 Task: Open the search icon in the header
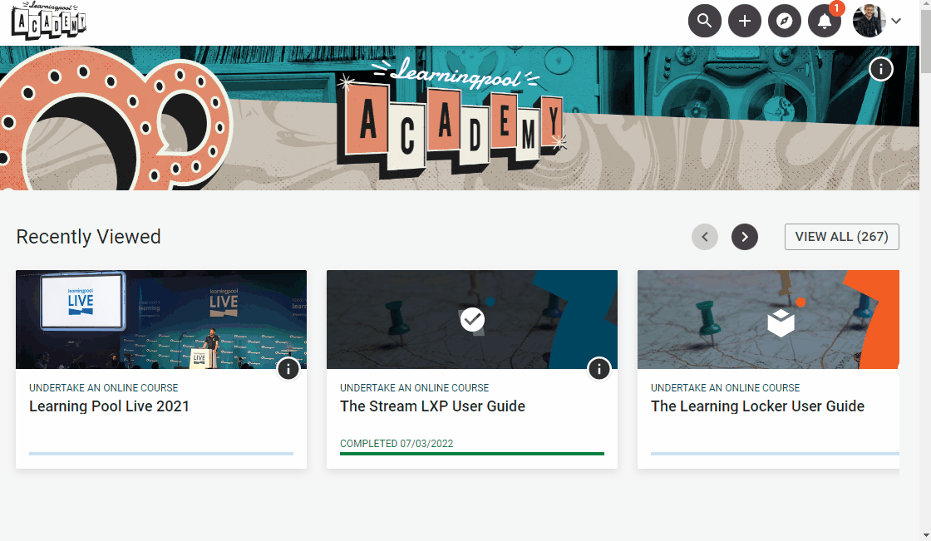[x=704, y=20]
